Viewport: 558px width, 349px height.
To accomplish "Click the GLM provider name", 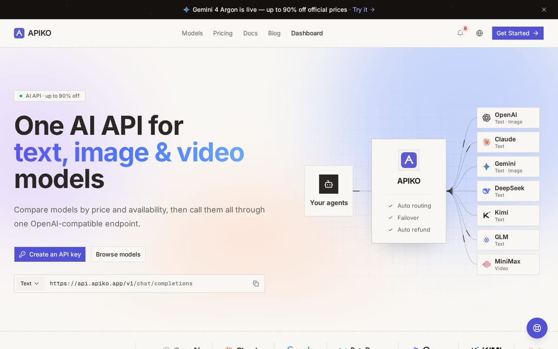I will [501, 237].
